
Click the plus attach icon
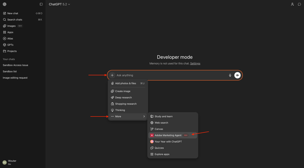[112, 75]
